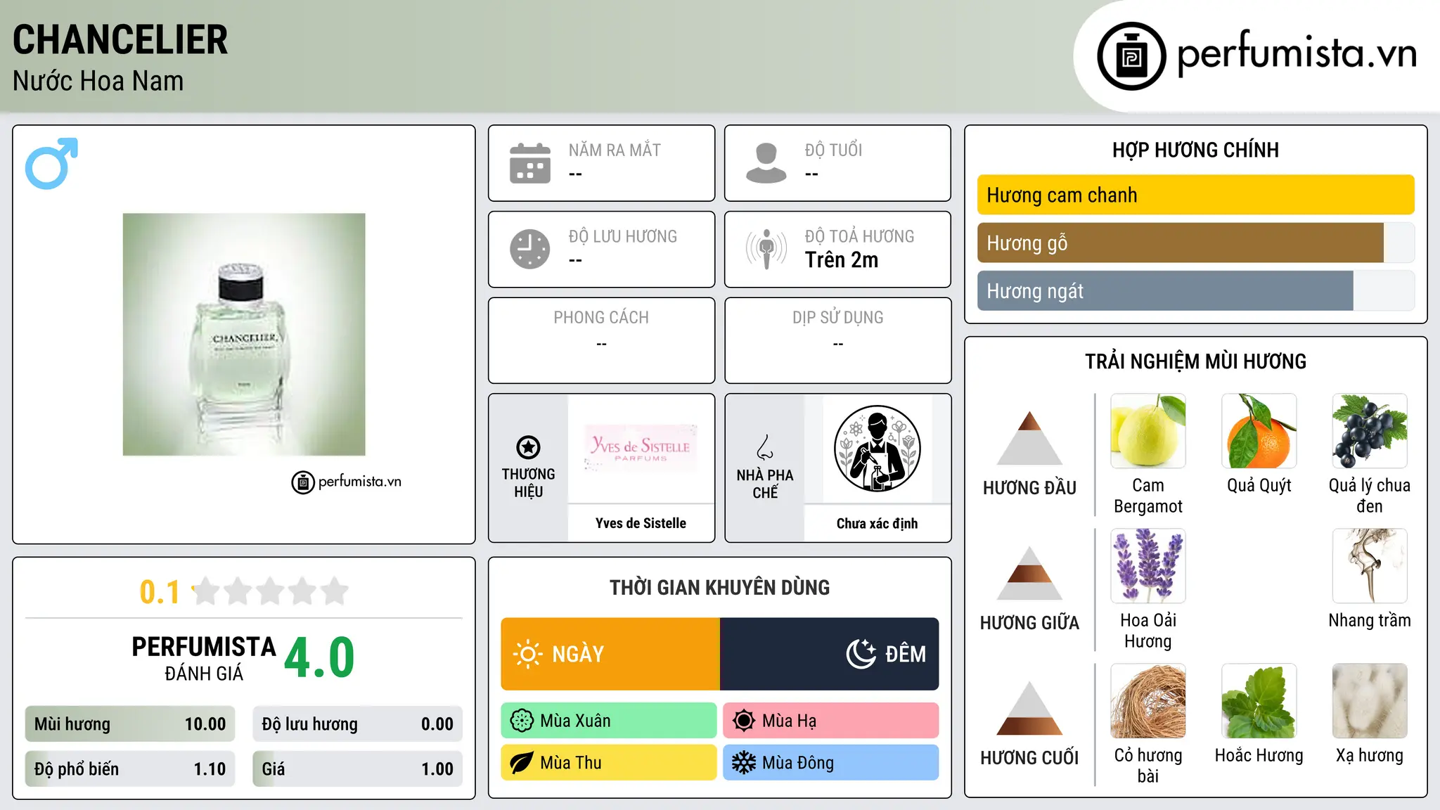Open the Yves de Sistelle brand logo
This screenshot has height=810, width=1440.
click(x=641, y=449)
